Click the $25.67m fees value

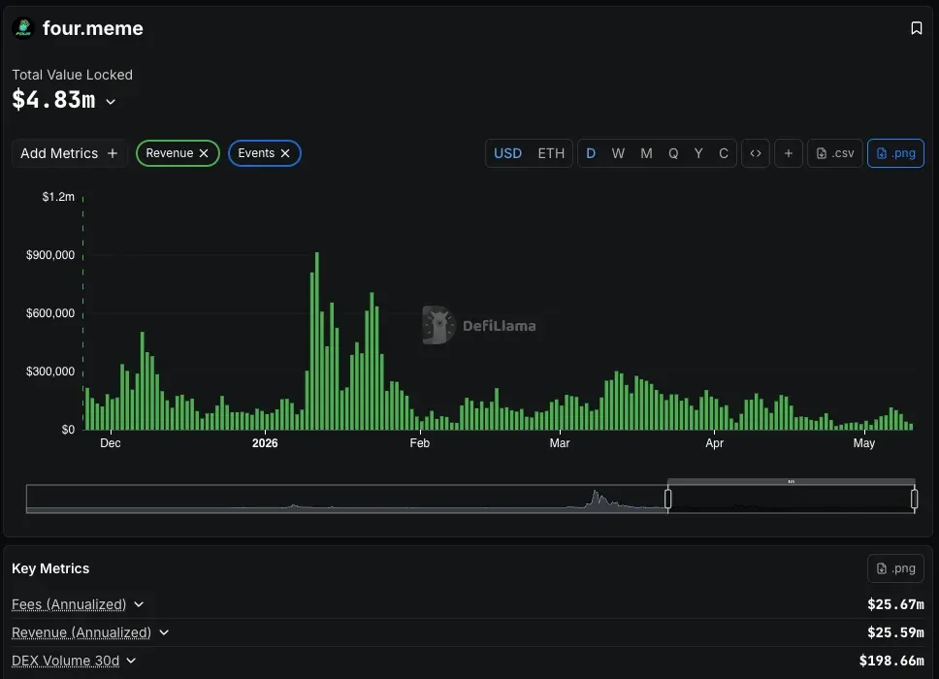(x=895, y=604)
